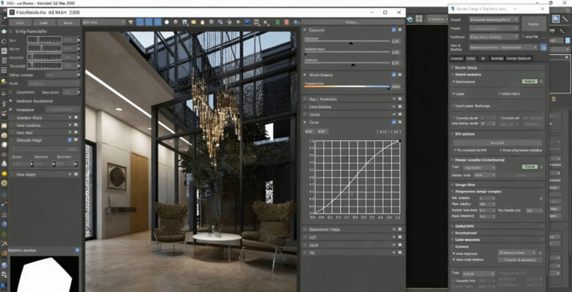Viewport: 572px width, 292px height.
Task: Click the Temperature color gradient slider
Action: (347, 86)
